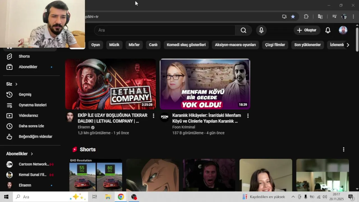Open Windows Start menu
The image size is (359, 202).
6,197
